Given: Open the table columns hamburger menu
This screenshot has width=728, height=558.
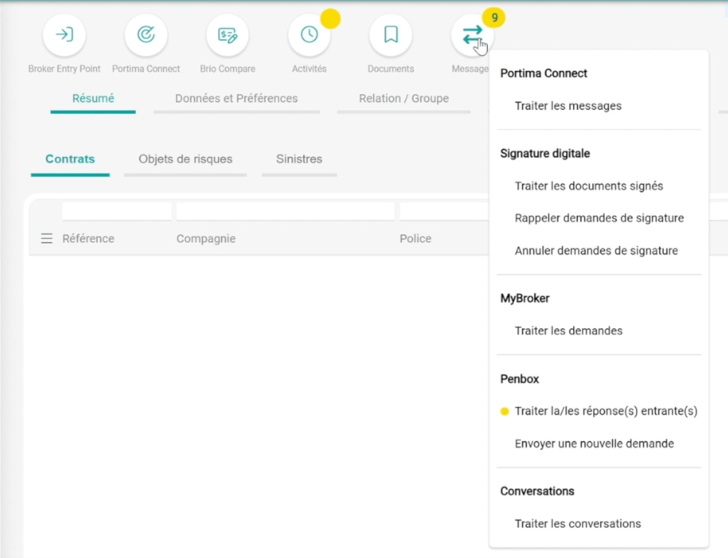Looking at the screenshot, I should tap(47, 239).
